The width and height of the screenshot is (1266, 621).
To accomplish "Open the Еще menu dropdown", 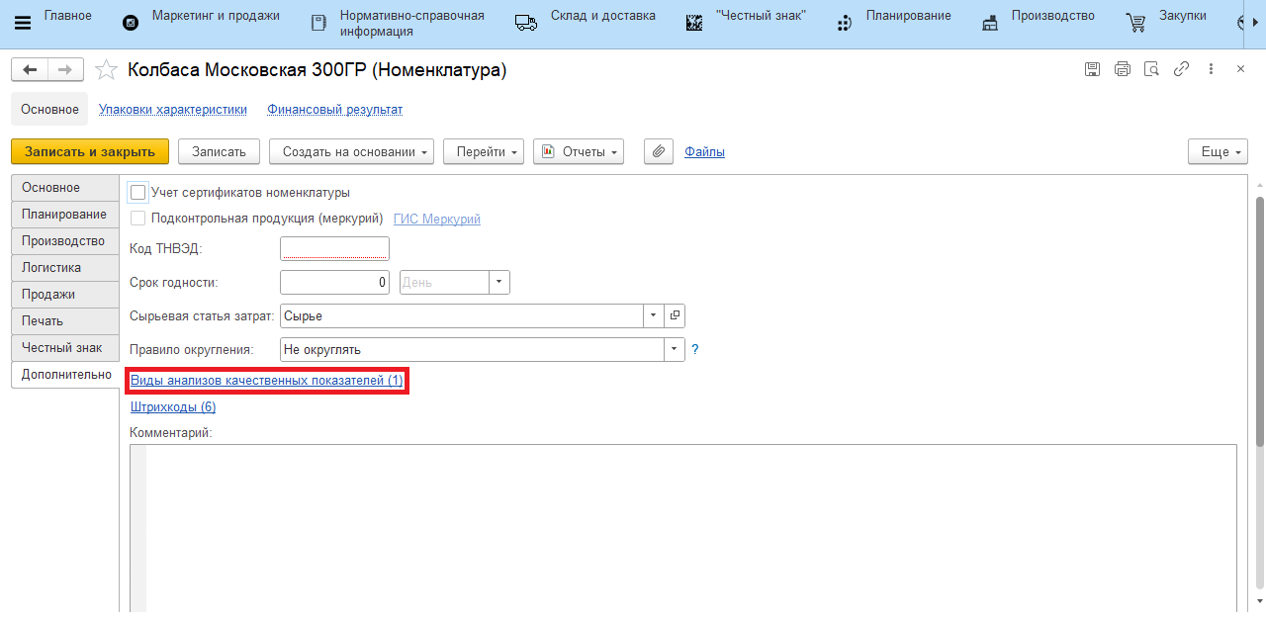I will (x=1219, y=151).
